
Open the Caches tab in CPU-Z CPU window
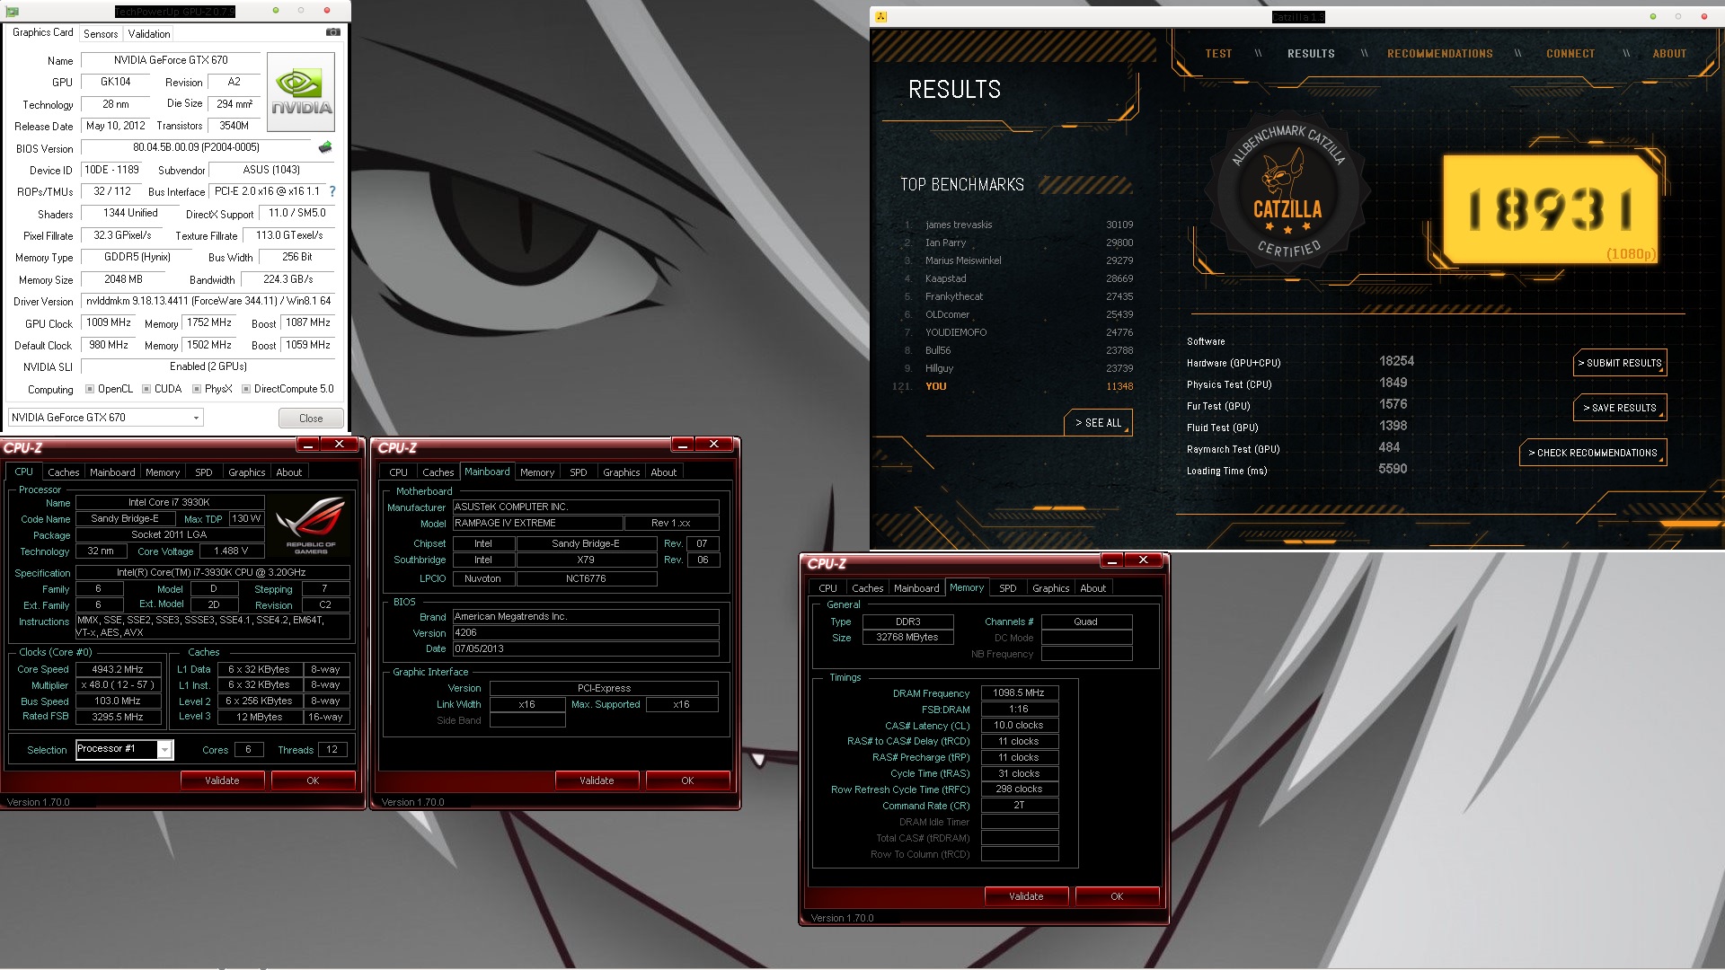(64, 472)
